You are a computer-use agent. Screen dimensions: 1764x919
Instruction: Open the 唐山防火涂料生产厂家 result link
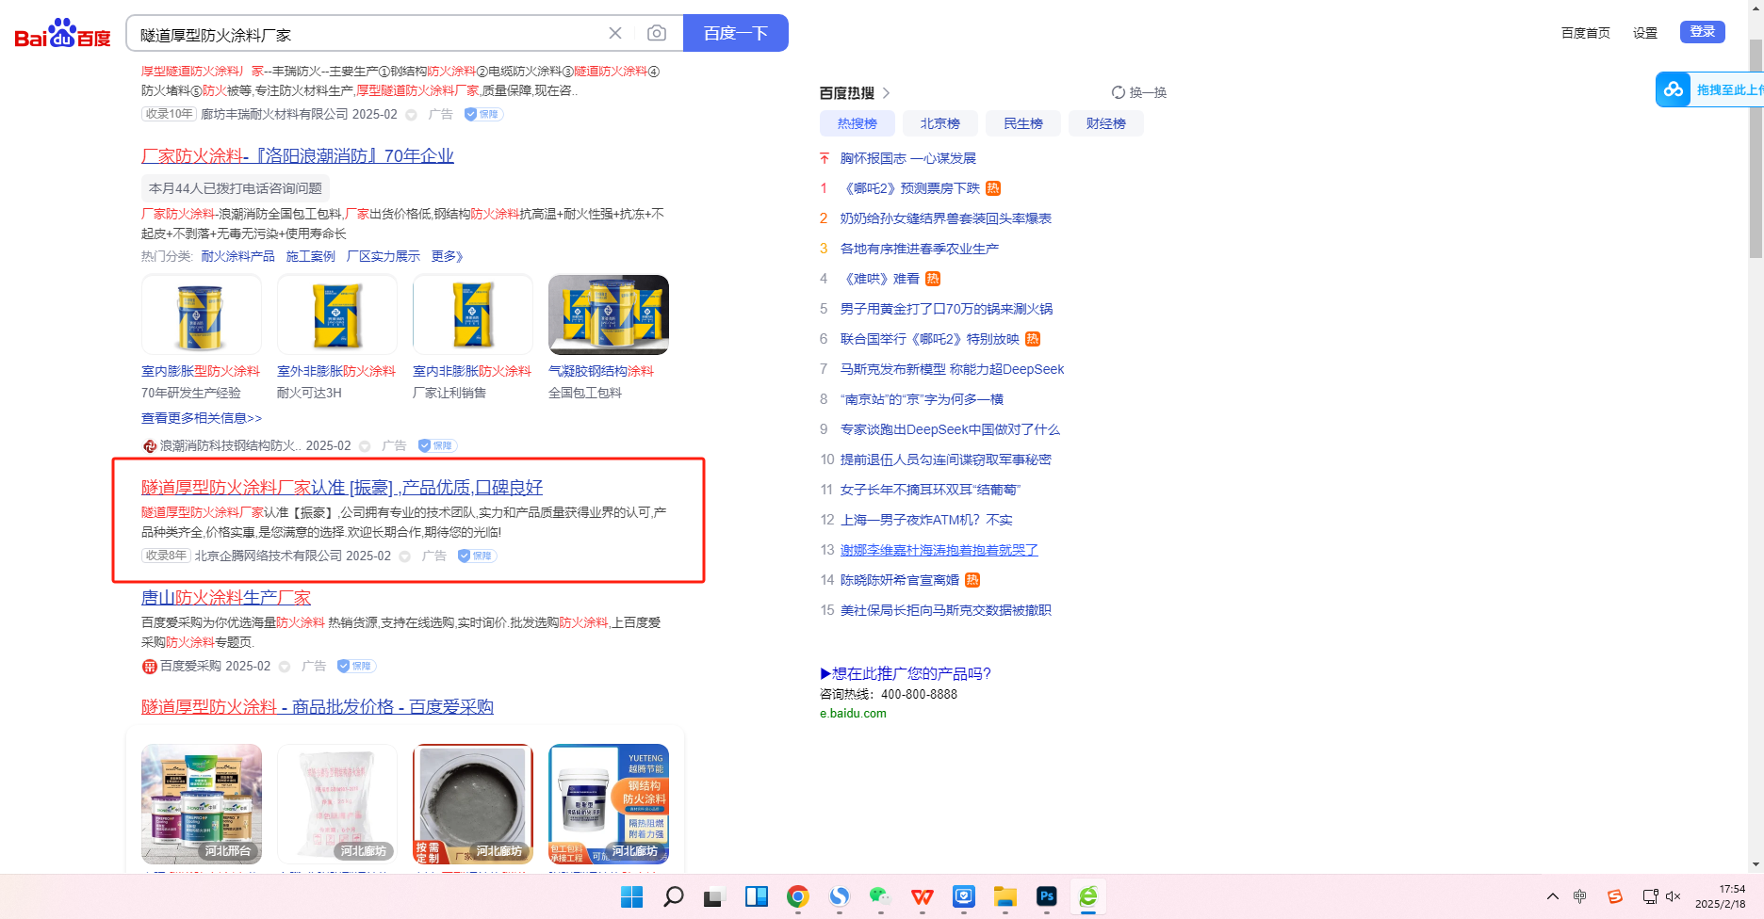click(226, 598)
